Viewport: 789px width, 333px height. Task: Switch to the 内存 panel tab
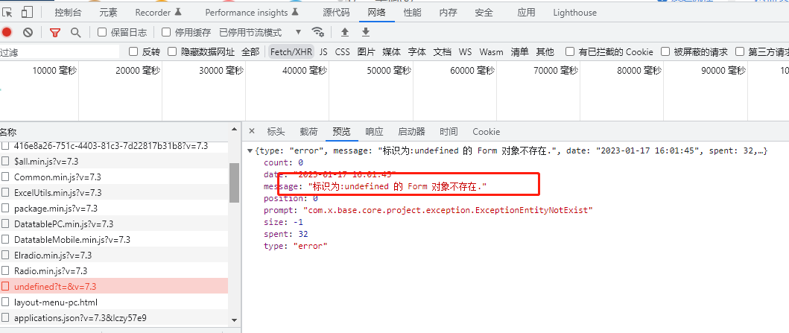448,13
